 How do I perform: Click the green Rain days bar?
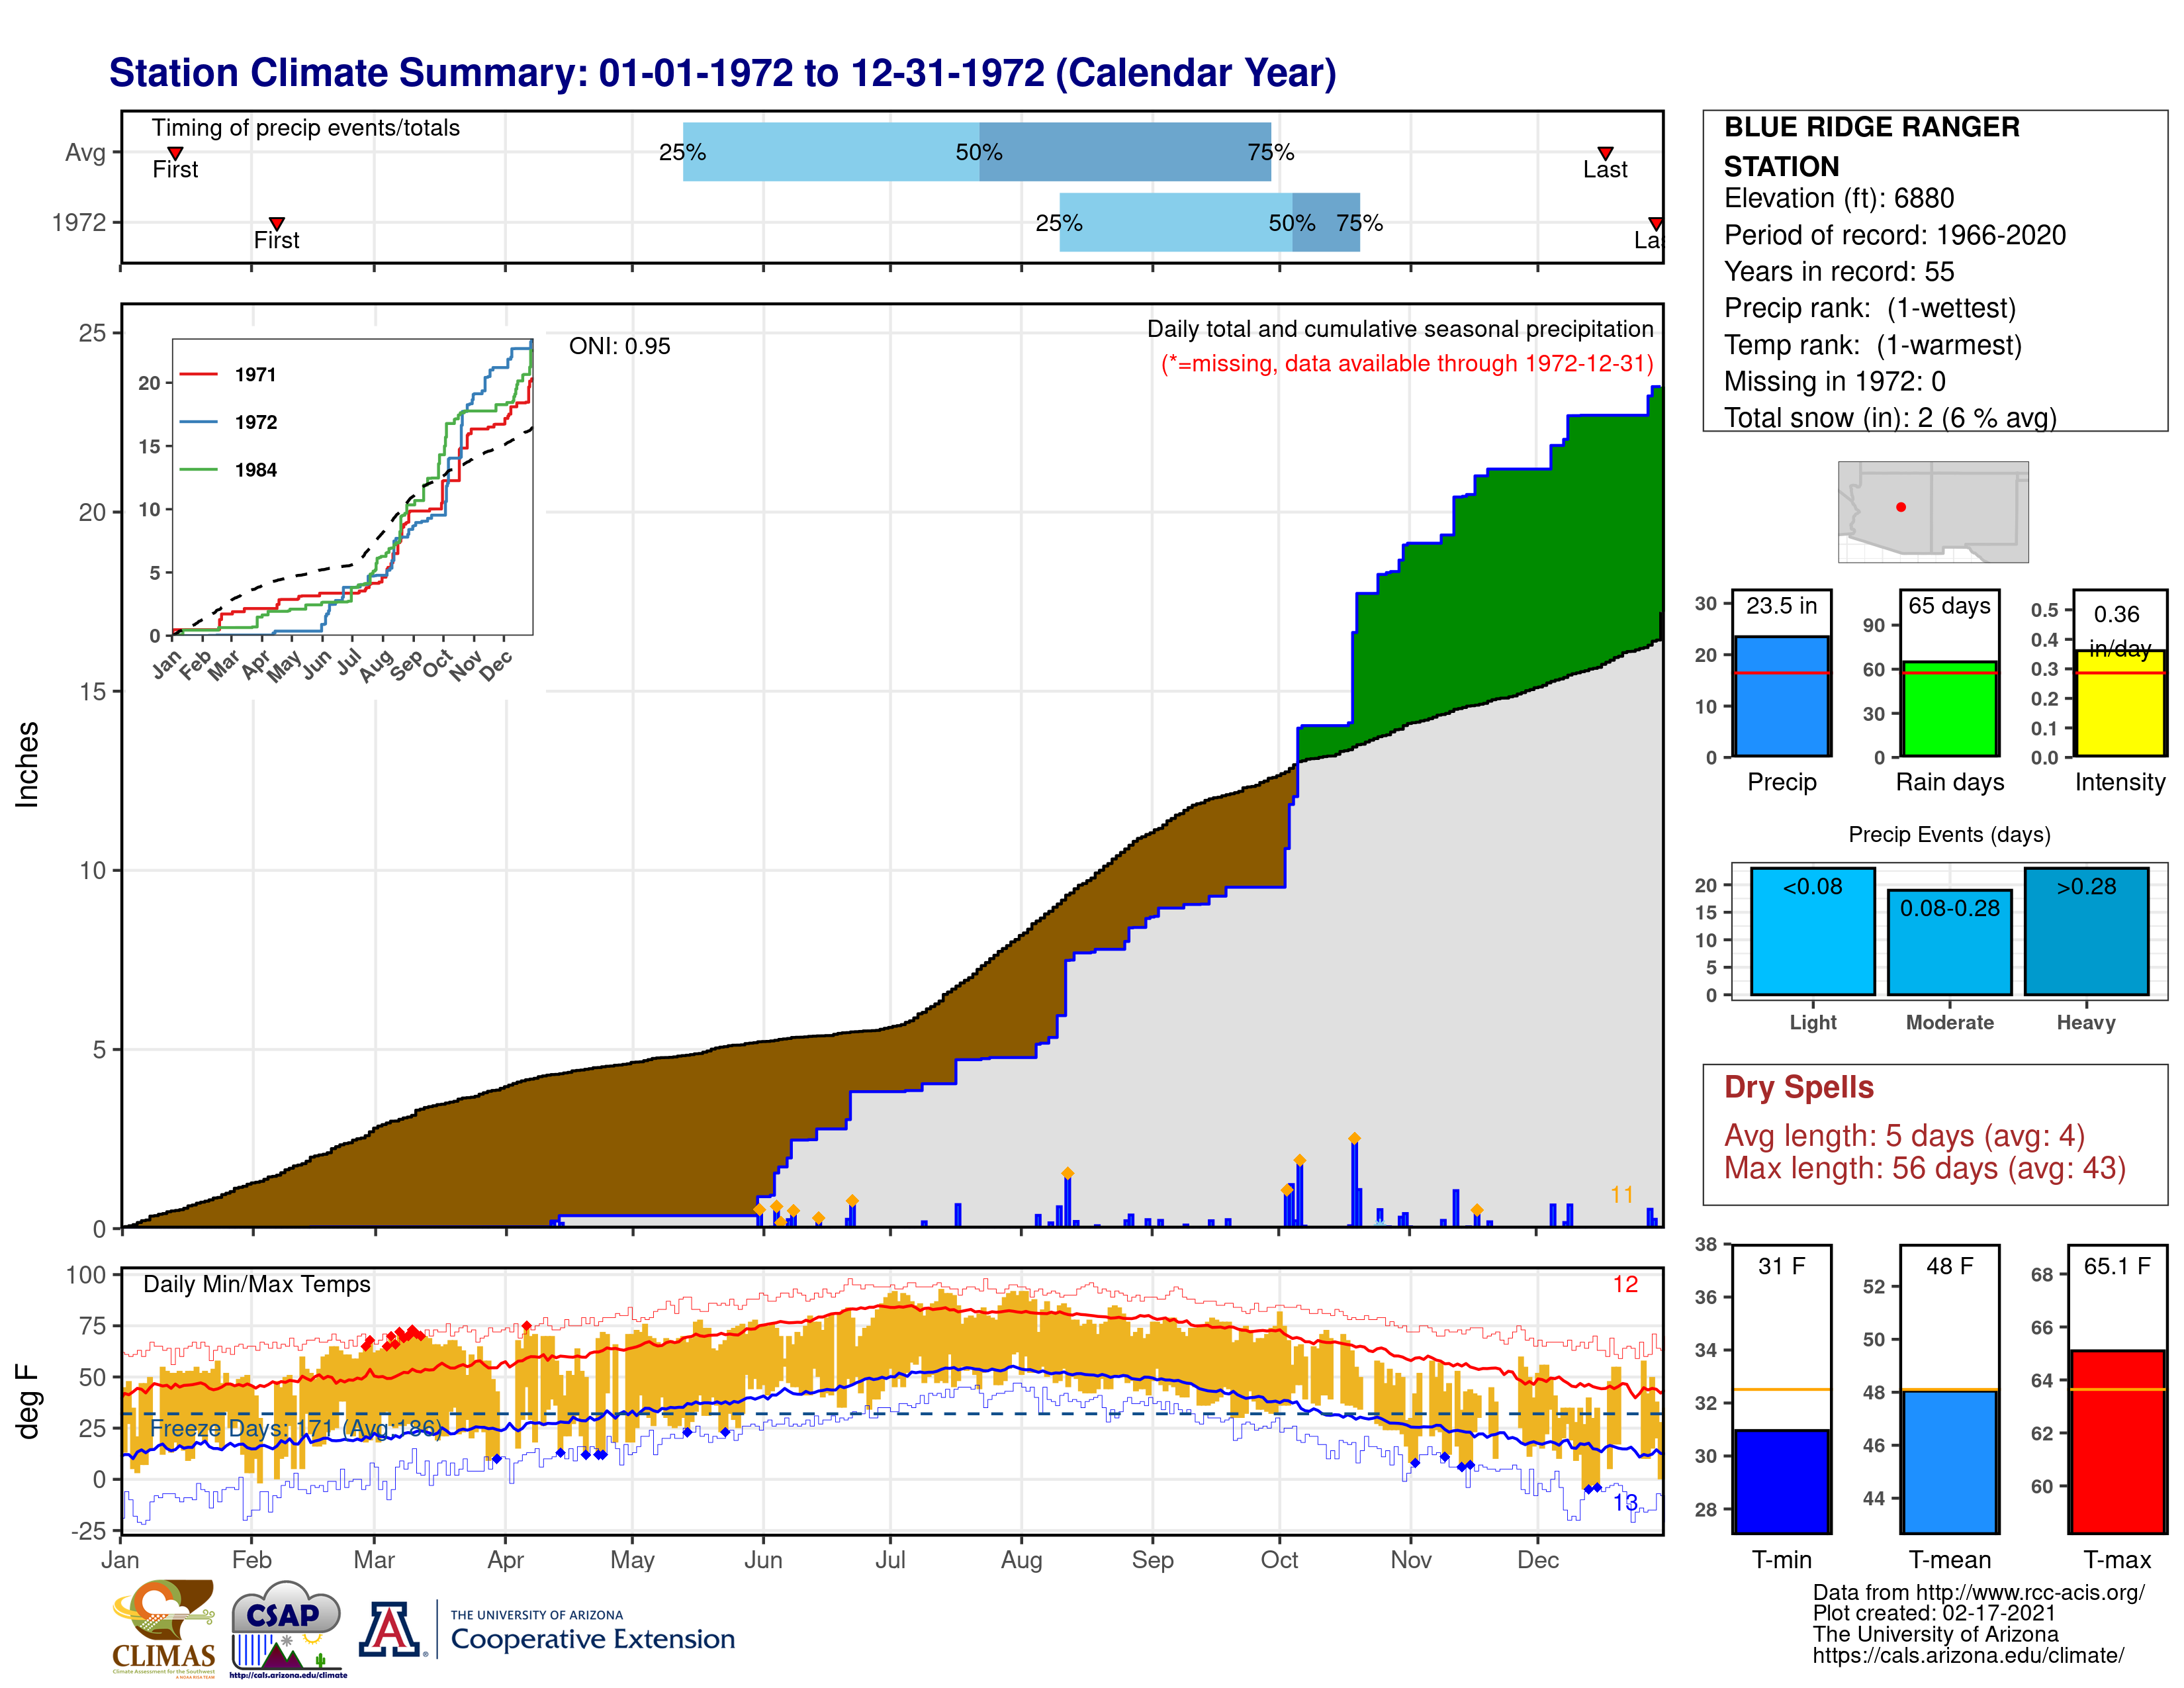click(x=1949, y=708)
